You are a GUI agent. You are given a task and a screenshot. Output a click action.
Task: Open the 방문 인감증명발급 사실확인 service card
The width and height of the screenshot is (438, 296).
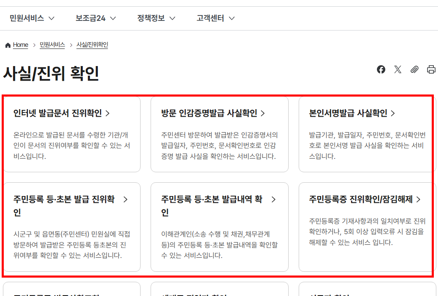(x=219, y=134)
